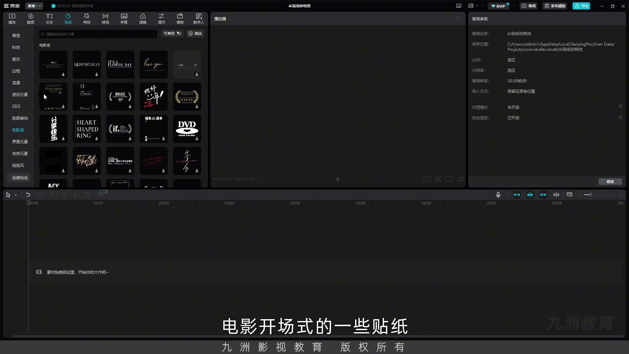Toggle auto snapping icon
629x354 pixels.
pos(530,195)
